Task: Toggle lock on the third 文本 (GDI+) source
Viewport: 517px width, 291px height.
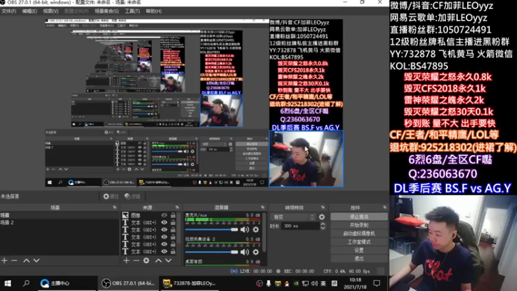Action: point(173,237)
